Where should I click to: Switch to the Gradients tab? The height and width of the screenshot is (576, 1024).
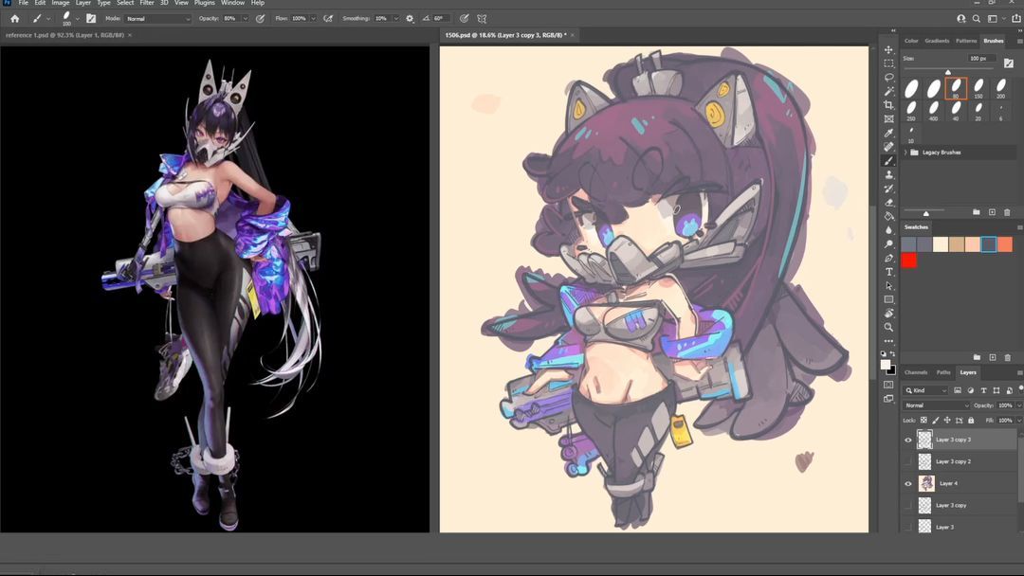(937, 41)
